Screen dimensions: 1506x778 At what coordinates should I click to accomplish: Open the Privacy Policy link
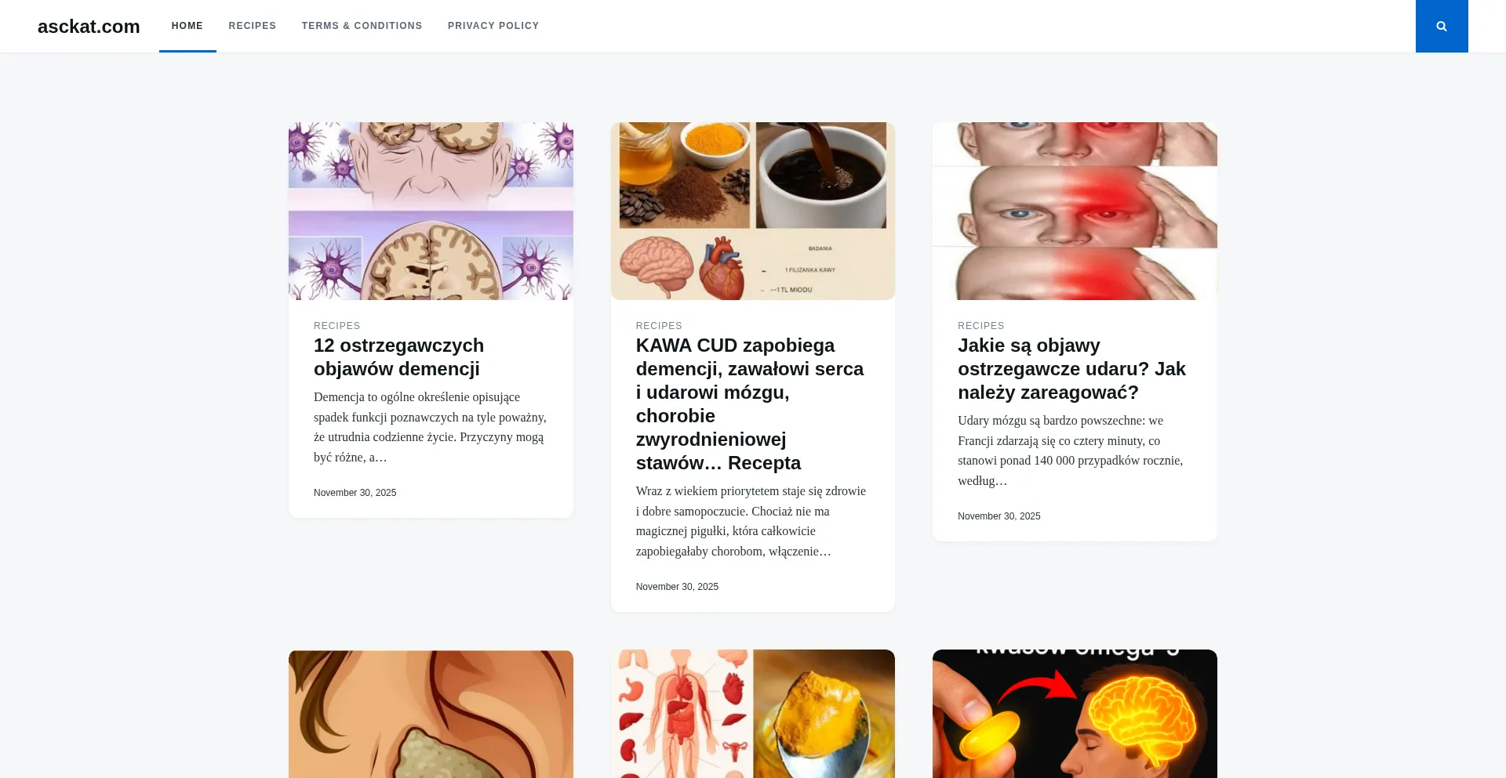[493, 26]
